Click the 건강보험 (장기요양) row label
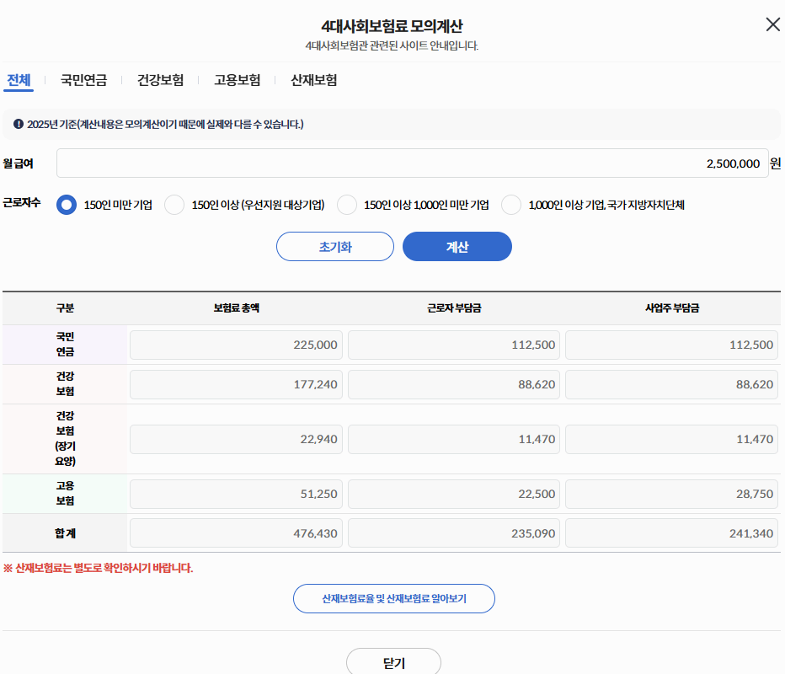 coord(65,439)
